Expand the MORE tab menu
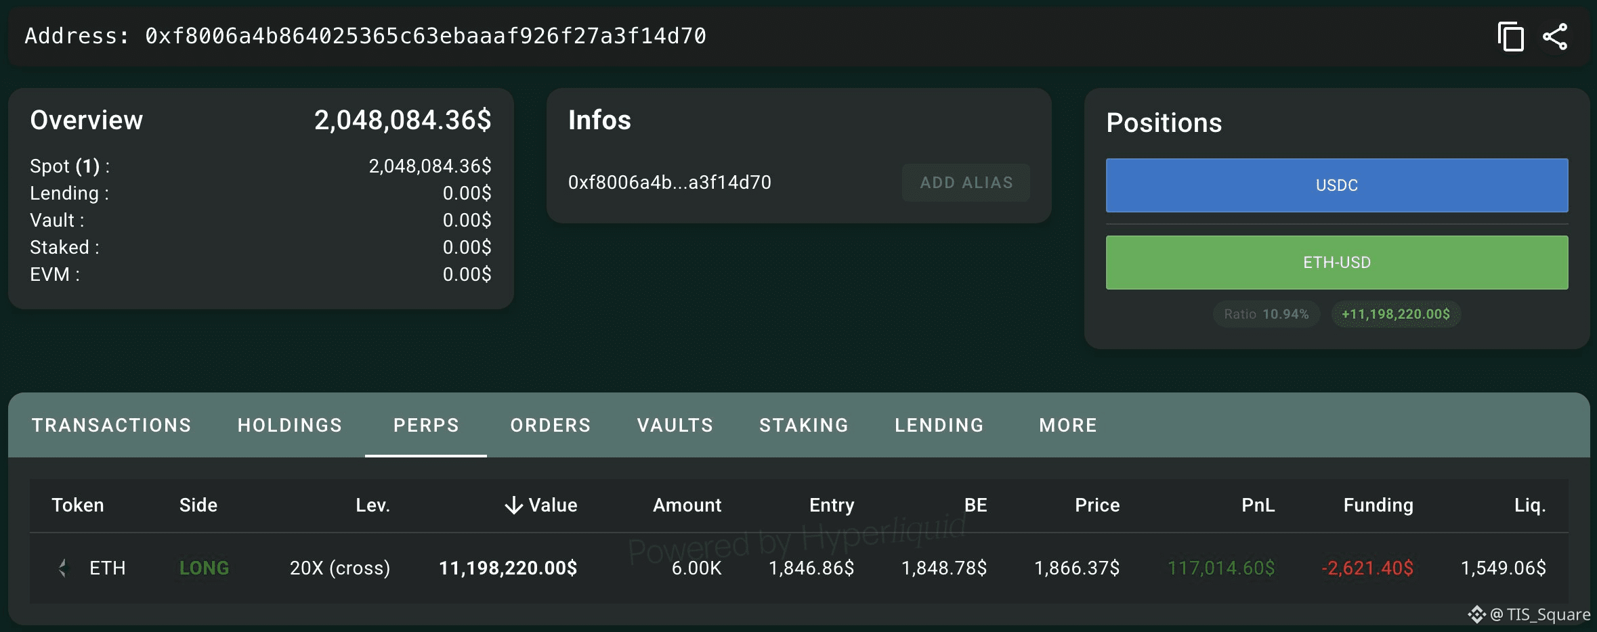The width and height of the screenshot is (1597, 632). pos(1068,425)
